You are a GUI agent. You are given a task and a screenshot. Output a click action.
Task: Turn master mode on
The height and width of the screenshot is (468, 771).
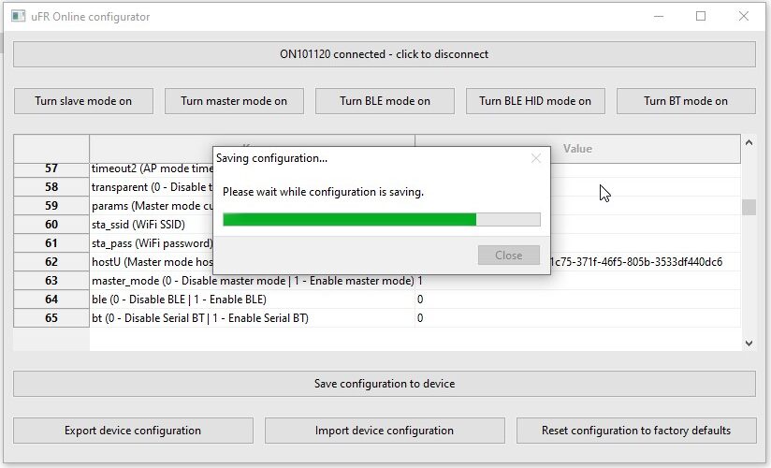click(x=234, y=101)
